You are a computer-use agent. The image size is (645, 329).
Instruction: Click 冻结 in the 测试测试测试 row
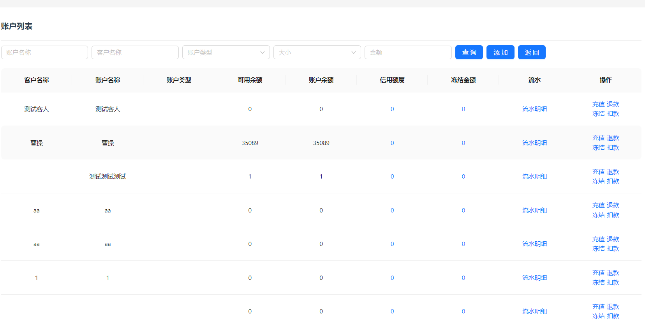[598, 181]
